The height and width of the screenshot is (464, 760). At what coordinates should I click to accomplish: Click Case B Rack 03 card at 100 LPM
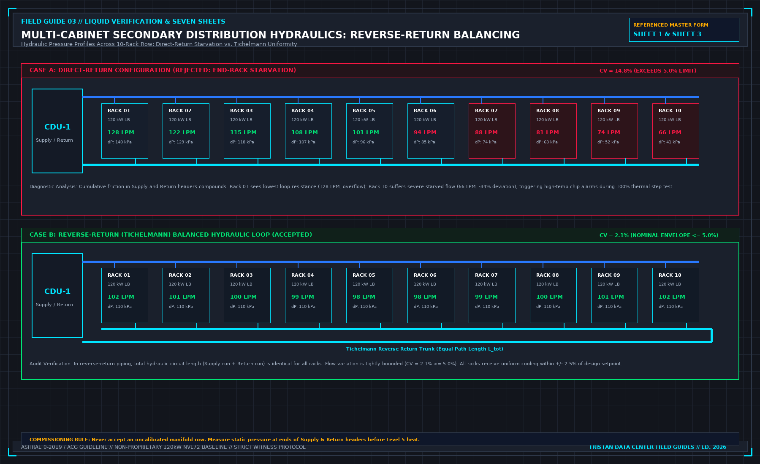(x=247, y=295)
